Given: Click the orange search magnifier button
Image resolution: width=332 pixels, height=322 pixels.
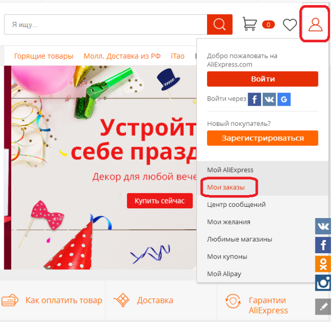Looking at the screenshot, I should [219, 24].
